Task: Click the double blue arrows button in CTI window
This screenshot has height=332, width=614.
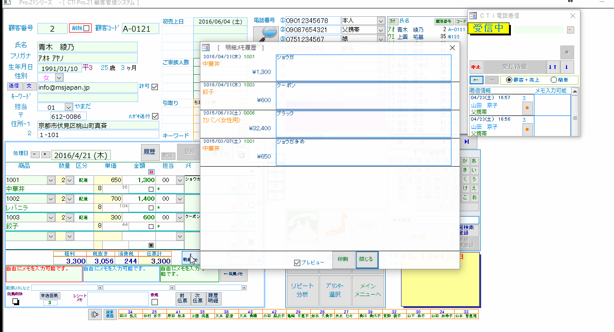Action: [553, 67]
